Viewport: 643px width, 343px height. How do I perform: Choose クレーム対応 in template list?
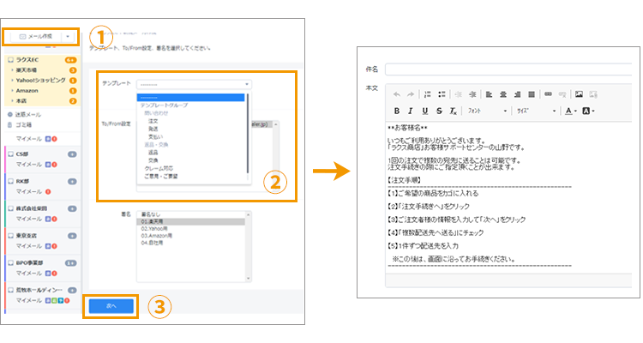click(x=159, y=168)
